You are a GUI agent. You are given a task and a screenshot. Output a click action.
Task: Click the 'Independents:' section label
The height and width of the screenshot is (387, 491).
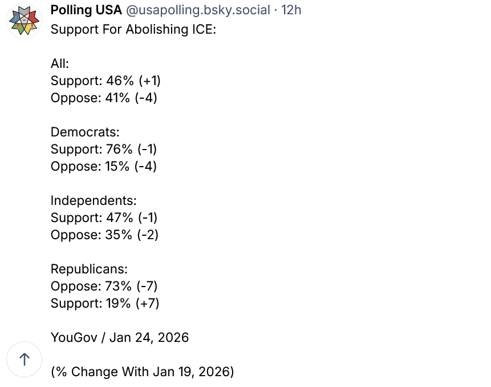(94, 200)
